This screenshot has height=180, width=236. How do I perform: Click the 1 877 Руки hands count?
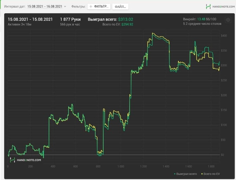click(x=70, y=20)
